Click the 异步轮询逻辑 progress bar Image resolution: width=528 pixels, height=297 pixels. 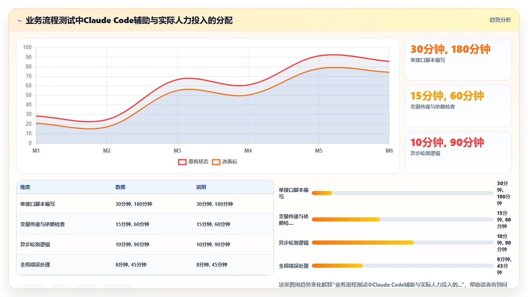tap(403, 243)
